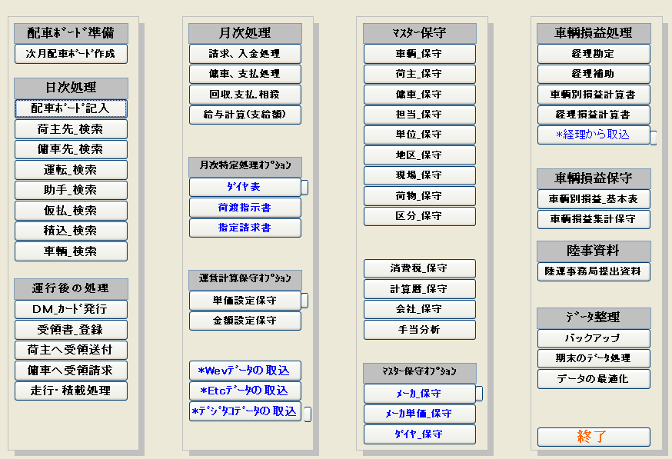Launch 給与計算(支給額)
The width and height of the screenshot is (672, 459).
[x=245, y=115]
